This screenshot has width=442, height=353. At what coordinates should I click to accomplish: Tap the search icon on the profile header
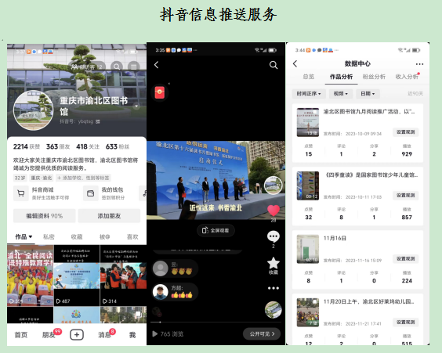click(x=117, y=67)
